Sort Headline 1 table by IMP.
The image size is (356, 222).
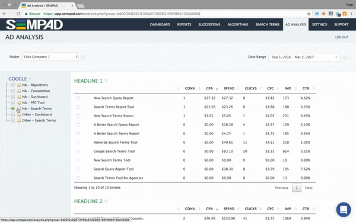click(x=288, y=88)
